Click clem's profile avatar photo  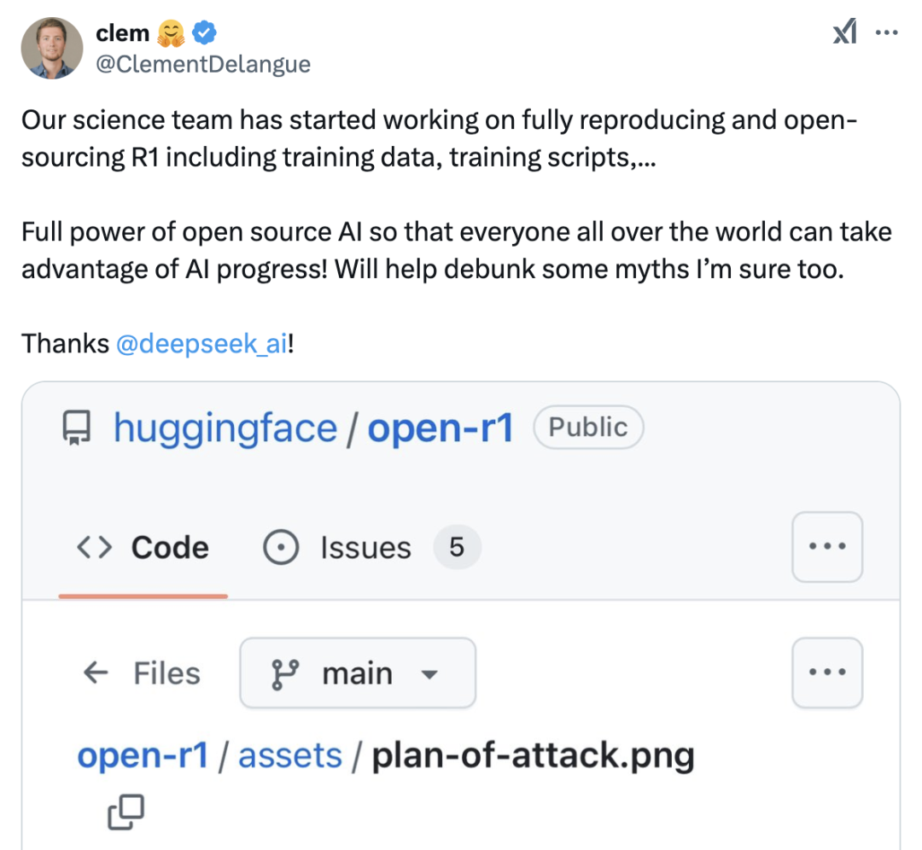click(52, 48)
